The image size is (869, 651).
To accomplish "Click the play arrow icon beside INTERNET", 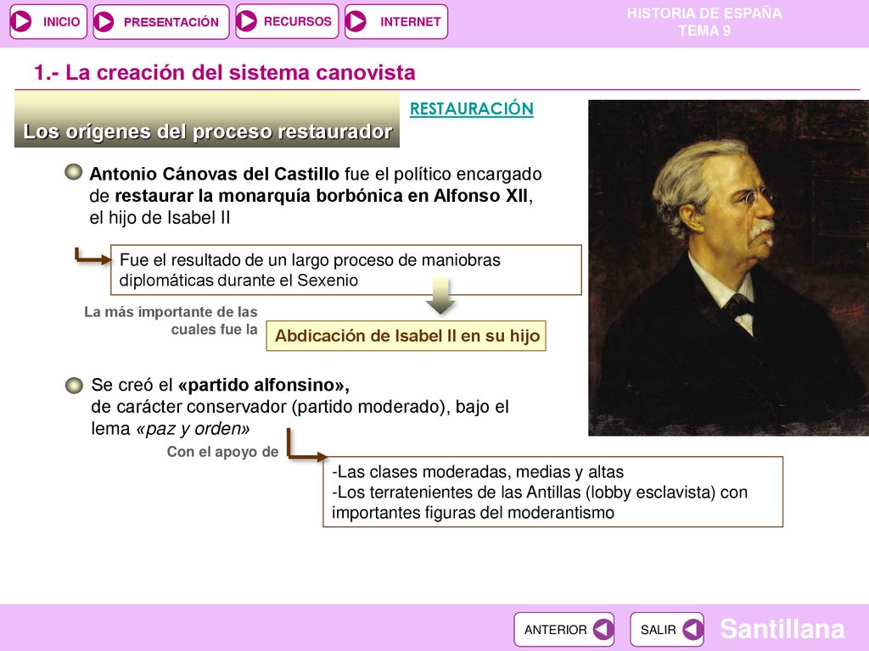I will (x=356, y=21).
